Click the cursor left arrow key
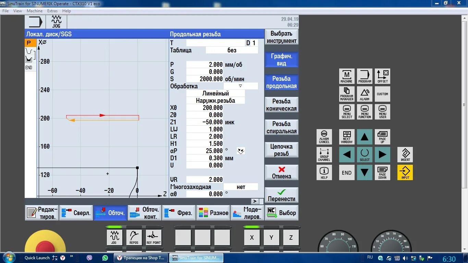This screenshot has height=263, width=468. coord(347,155)
